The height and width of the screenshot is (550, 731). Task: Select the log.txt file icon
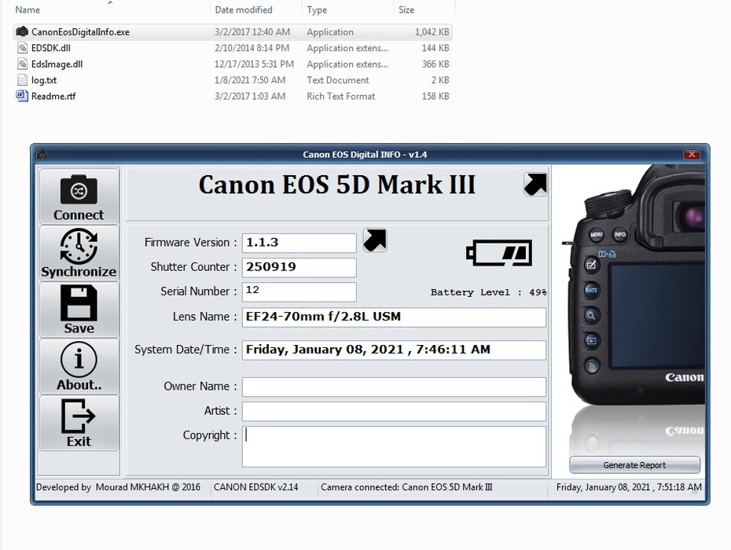(22, 79)
